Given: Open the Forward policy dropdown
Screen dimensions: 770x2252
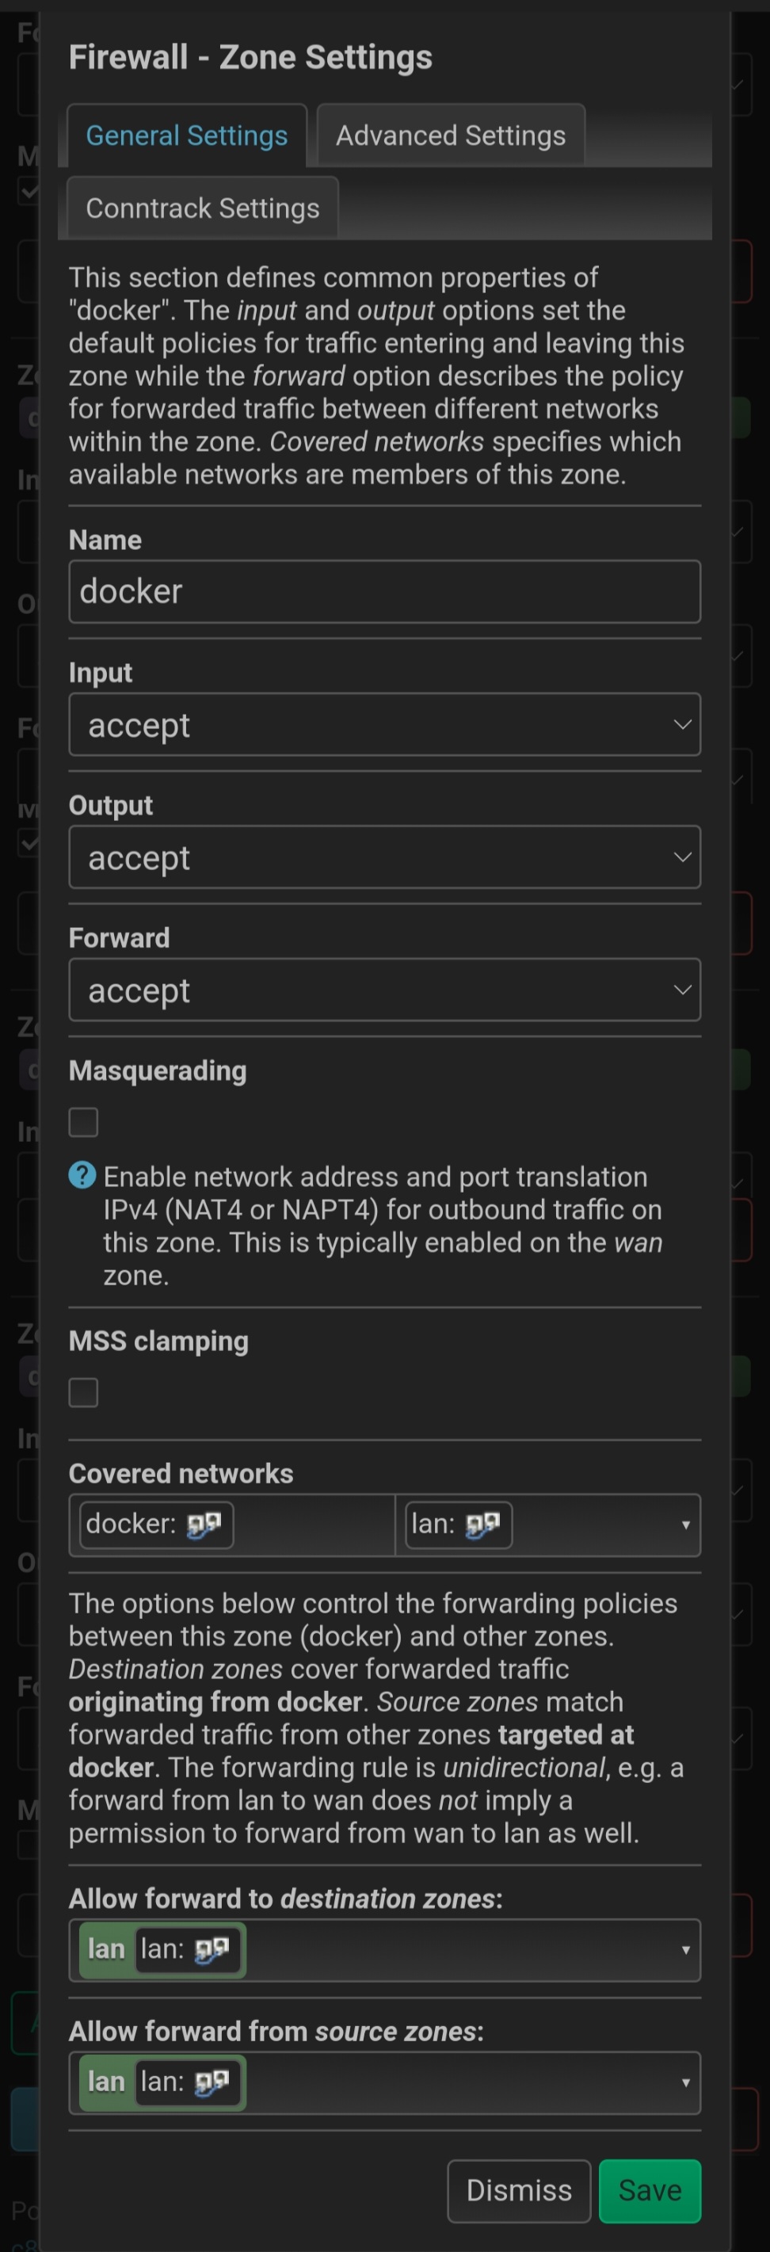Looking at the screenshot, I should [384, 990].
